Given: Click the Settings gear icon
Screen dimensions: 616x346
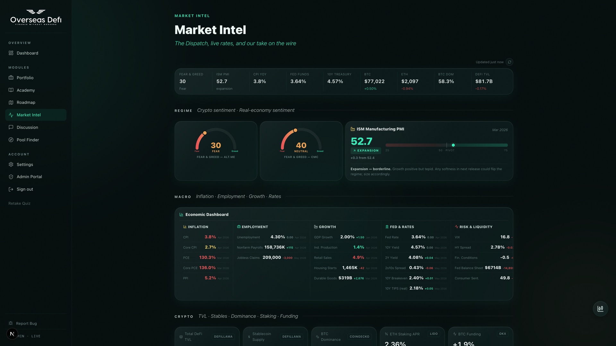Looking at the screenshot, I should coord(11,164).
